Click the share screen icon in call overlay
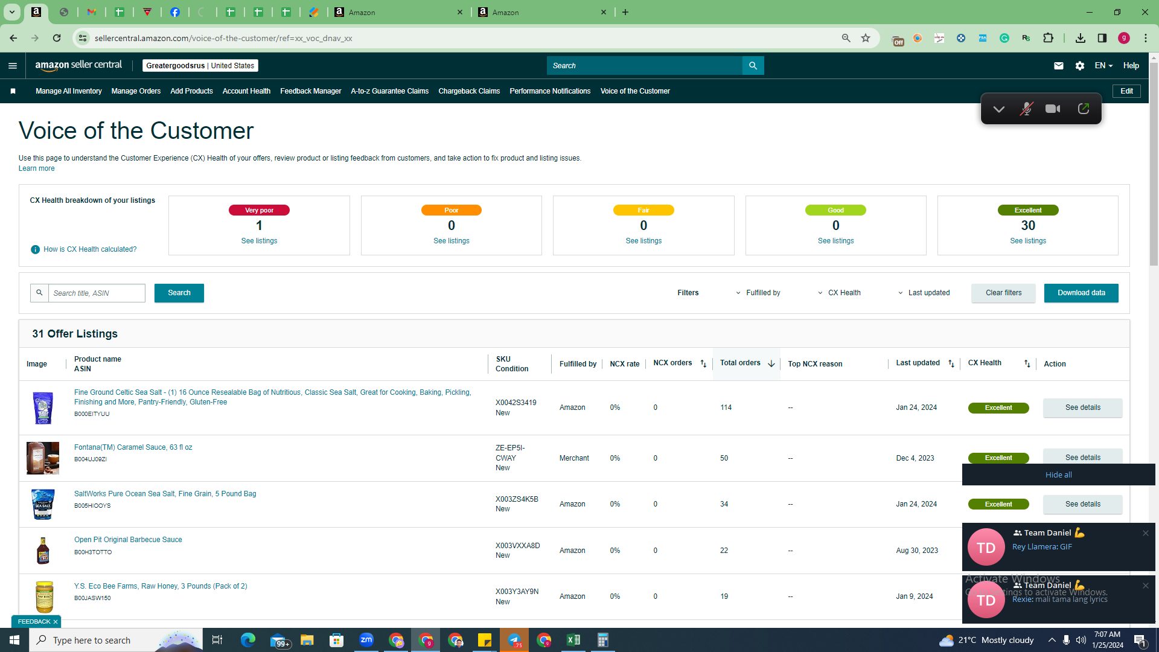Screen dimensions: 1159x652 coord(1084,109)
